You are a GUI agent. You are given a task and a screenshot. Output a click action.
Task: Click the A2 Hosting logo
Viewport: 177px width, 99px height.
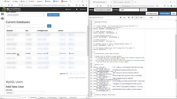(11, 9)
